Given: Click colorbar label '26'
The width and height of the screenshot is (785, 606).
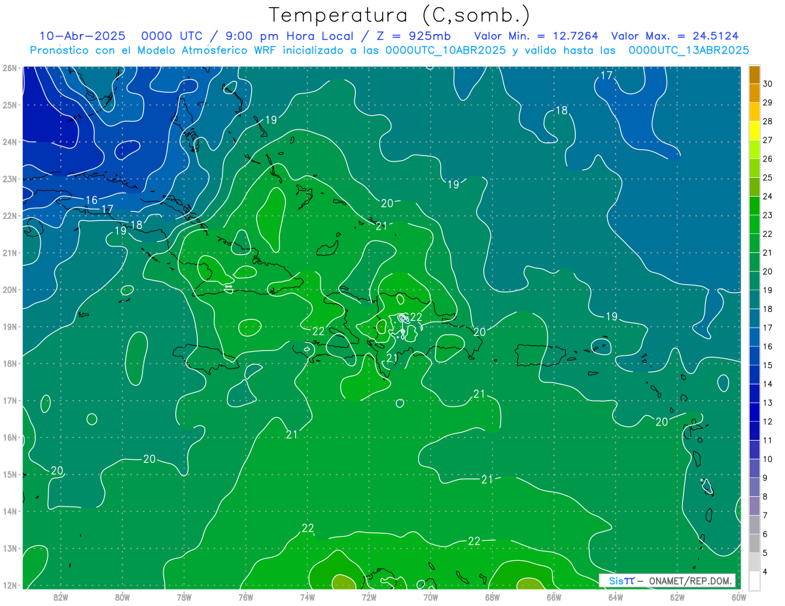Looking at the screenshot, I should [x=768, y=158].
